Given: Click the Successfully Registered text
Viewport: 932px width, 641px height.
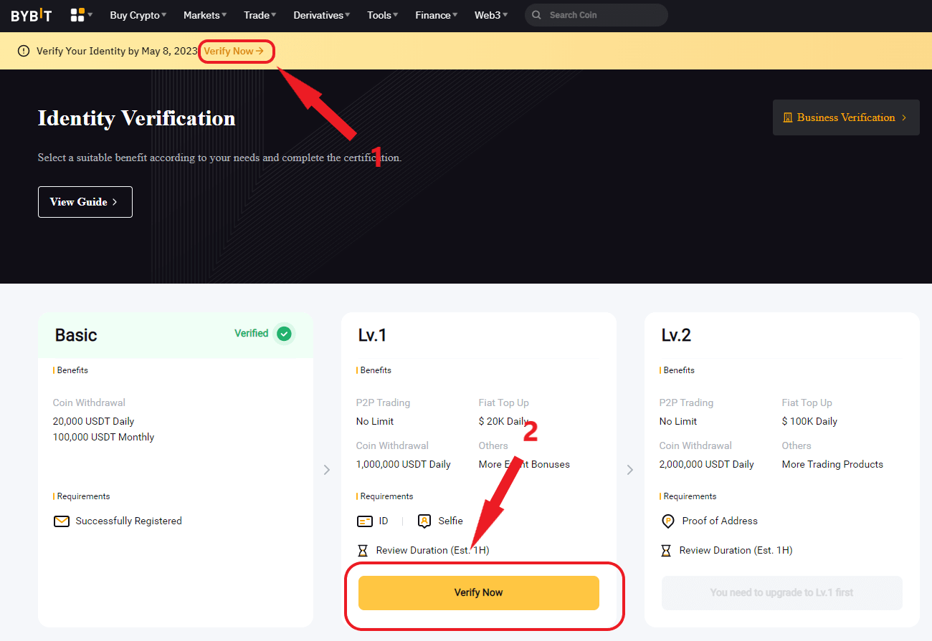Looking at the screenshot, I should tap(129, 521).
